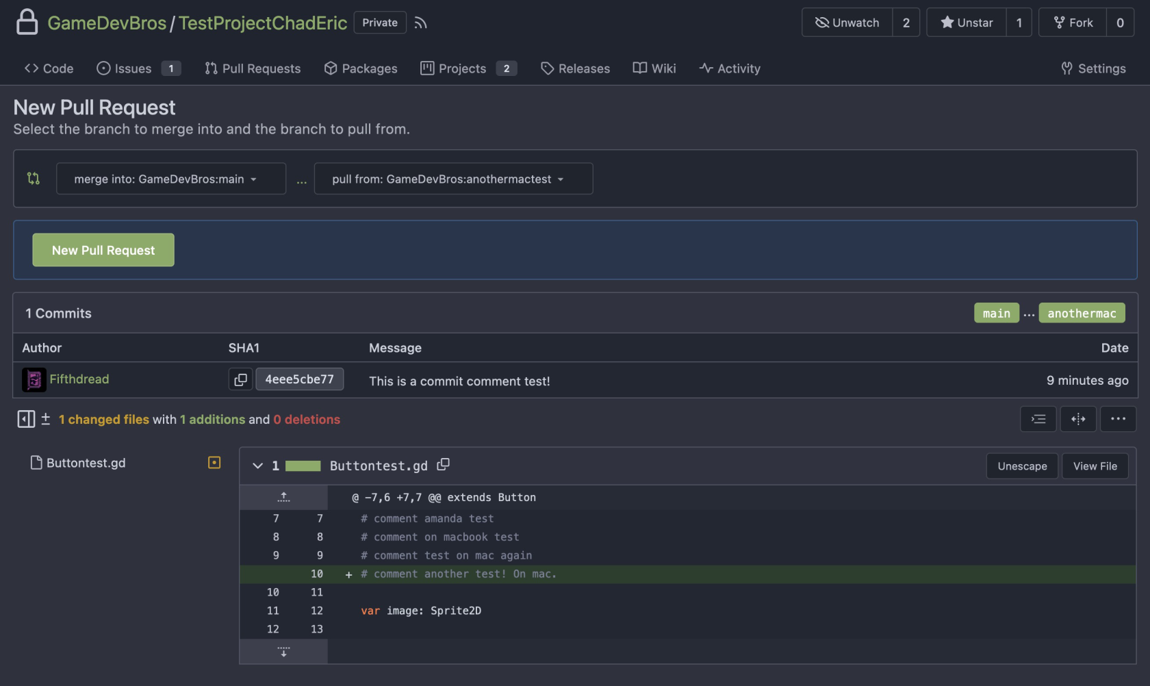Open the Issues tab
1150x686 pixels.
click(138, 68)
